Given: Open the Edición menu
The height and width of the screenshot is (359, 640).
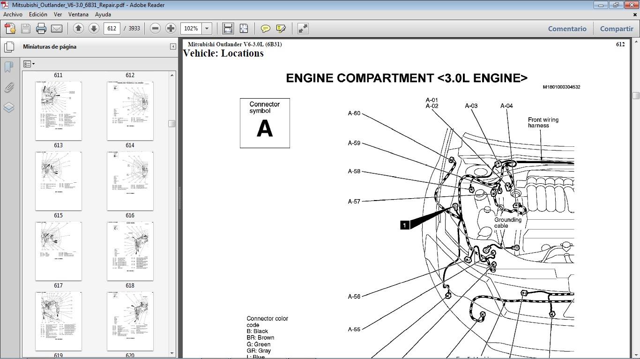Looking at the screenshot, I should (38, 14).
